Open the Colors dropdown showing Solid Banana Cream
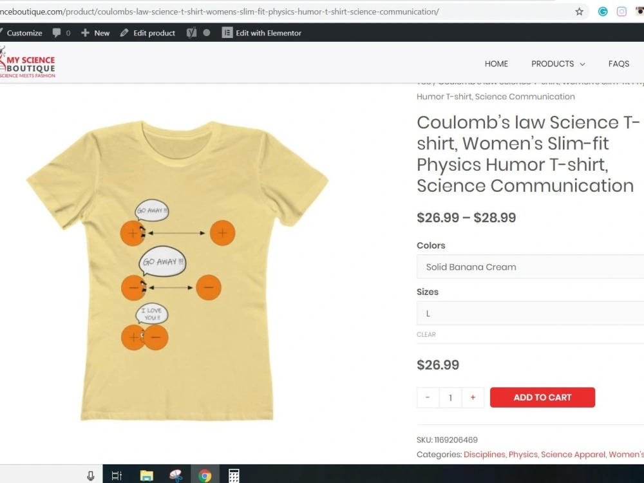644x483 pixels. (530, 267)
